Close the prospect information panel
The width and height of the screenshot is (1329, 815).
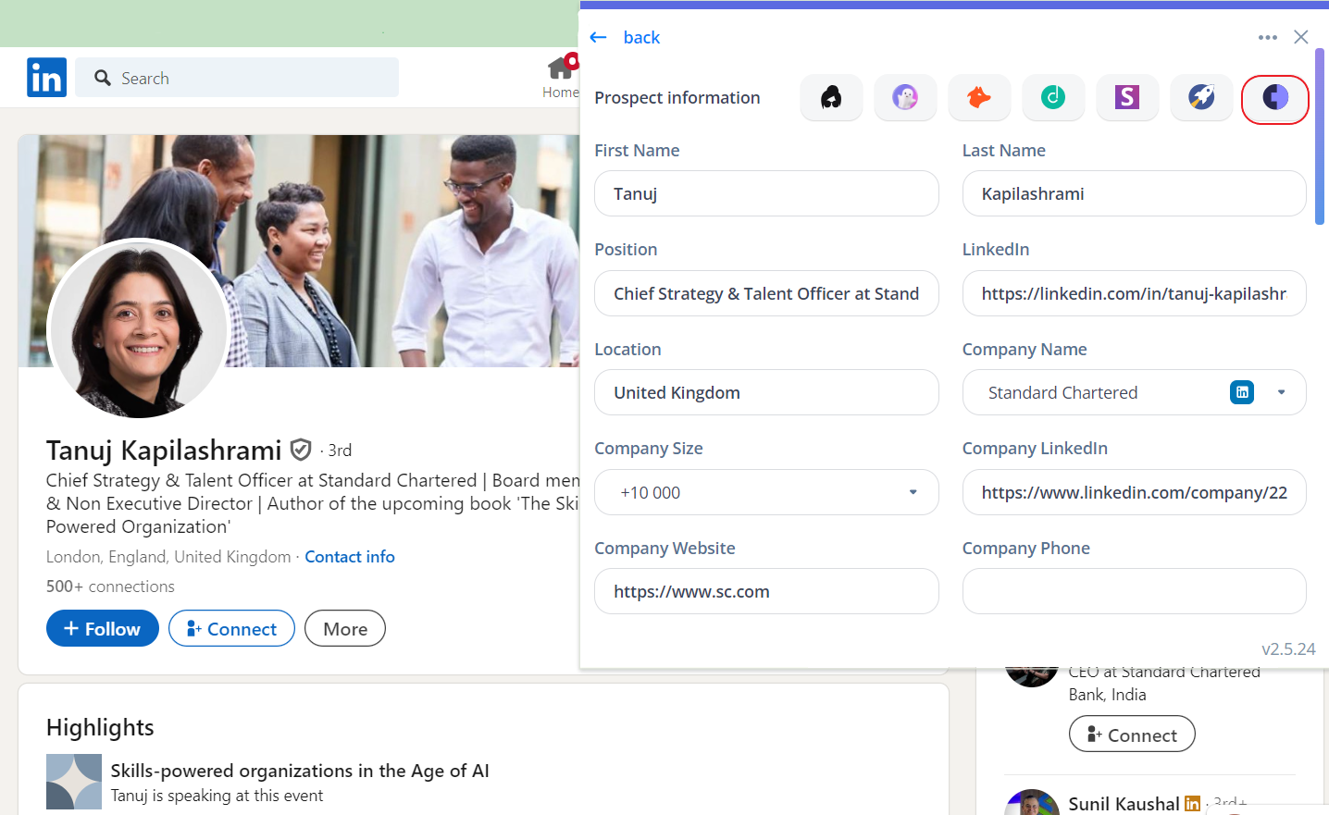click(1301, 37)
